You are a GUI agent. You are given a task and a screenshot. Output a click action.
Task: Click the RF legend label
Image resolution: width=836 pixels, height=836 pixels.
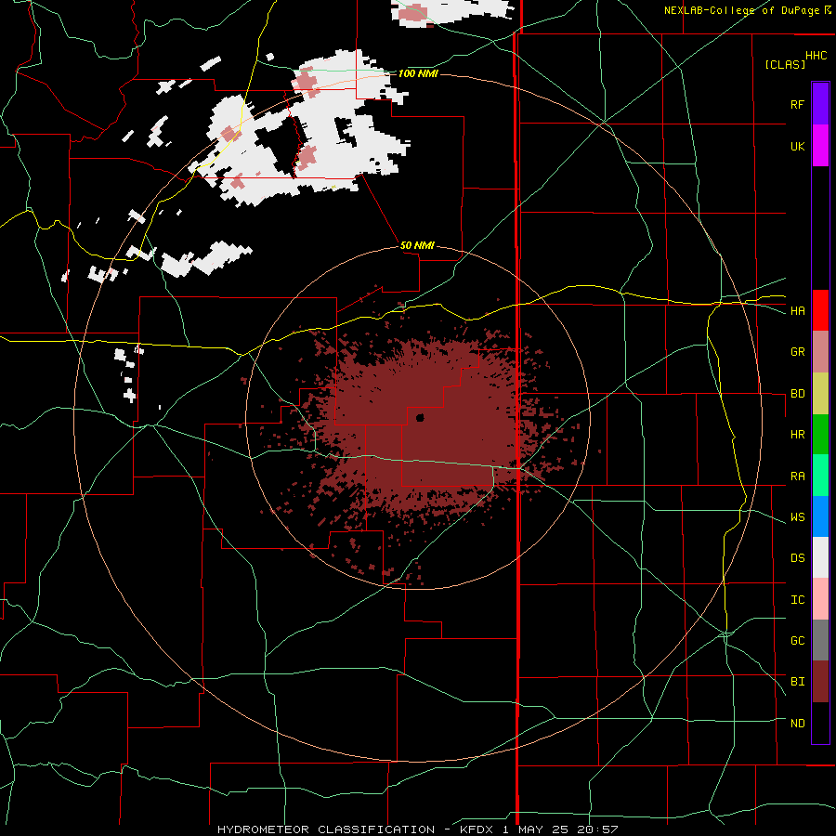coord(797,104)
